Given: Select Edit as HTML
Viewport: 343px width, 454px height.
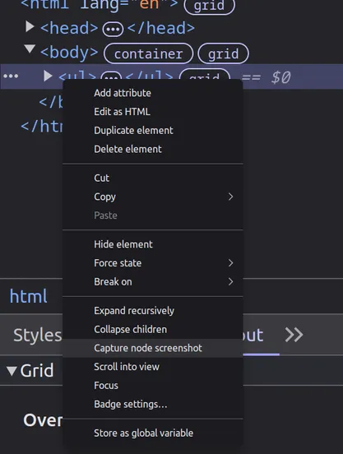Looking at the screenshot, I should click(152, 112).
